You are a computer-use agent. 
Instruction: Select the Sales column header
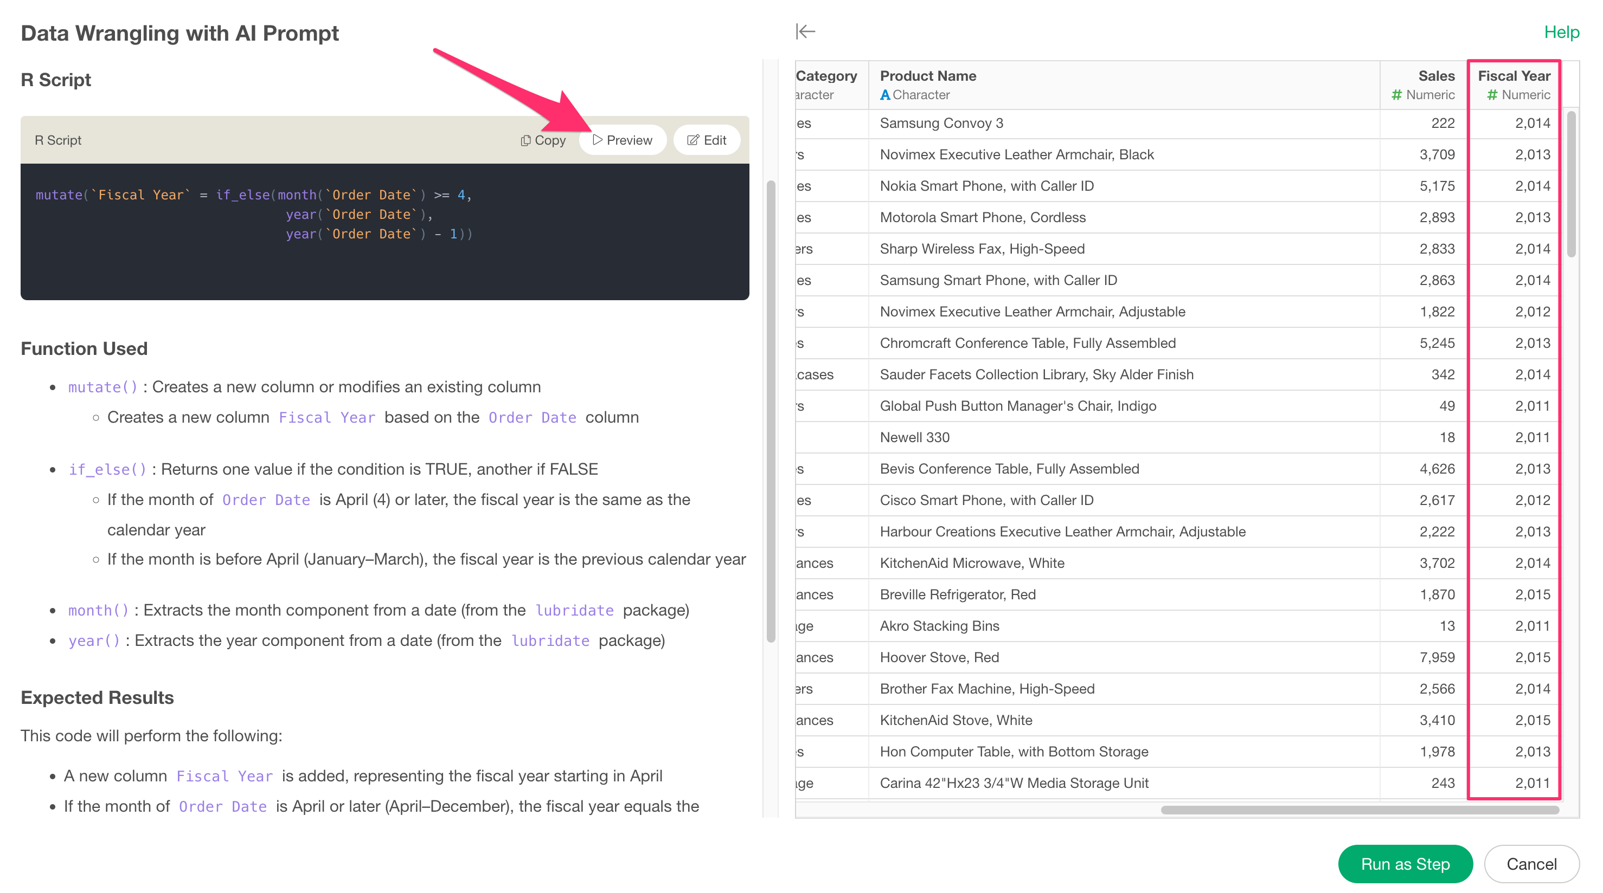coord(1435,76)
